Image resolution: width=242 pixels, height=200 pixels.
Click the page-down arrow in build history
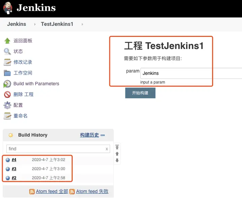click(117, 160)
